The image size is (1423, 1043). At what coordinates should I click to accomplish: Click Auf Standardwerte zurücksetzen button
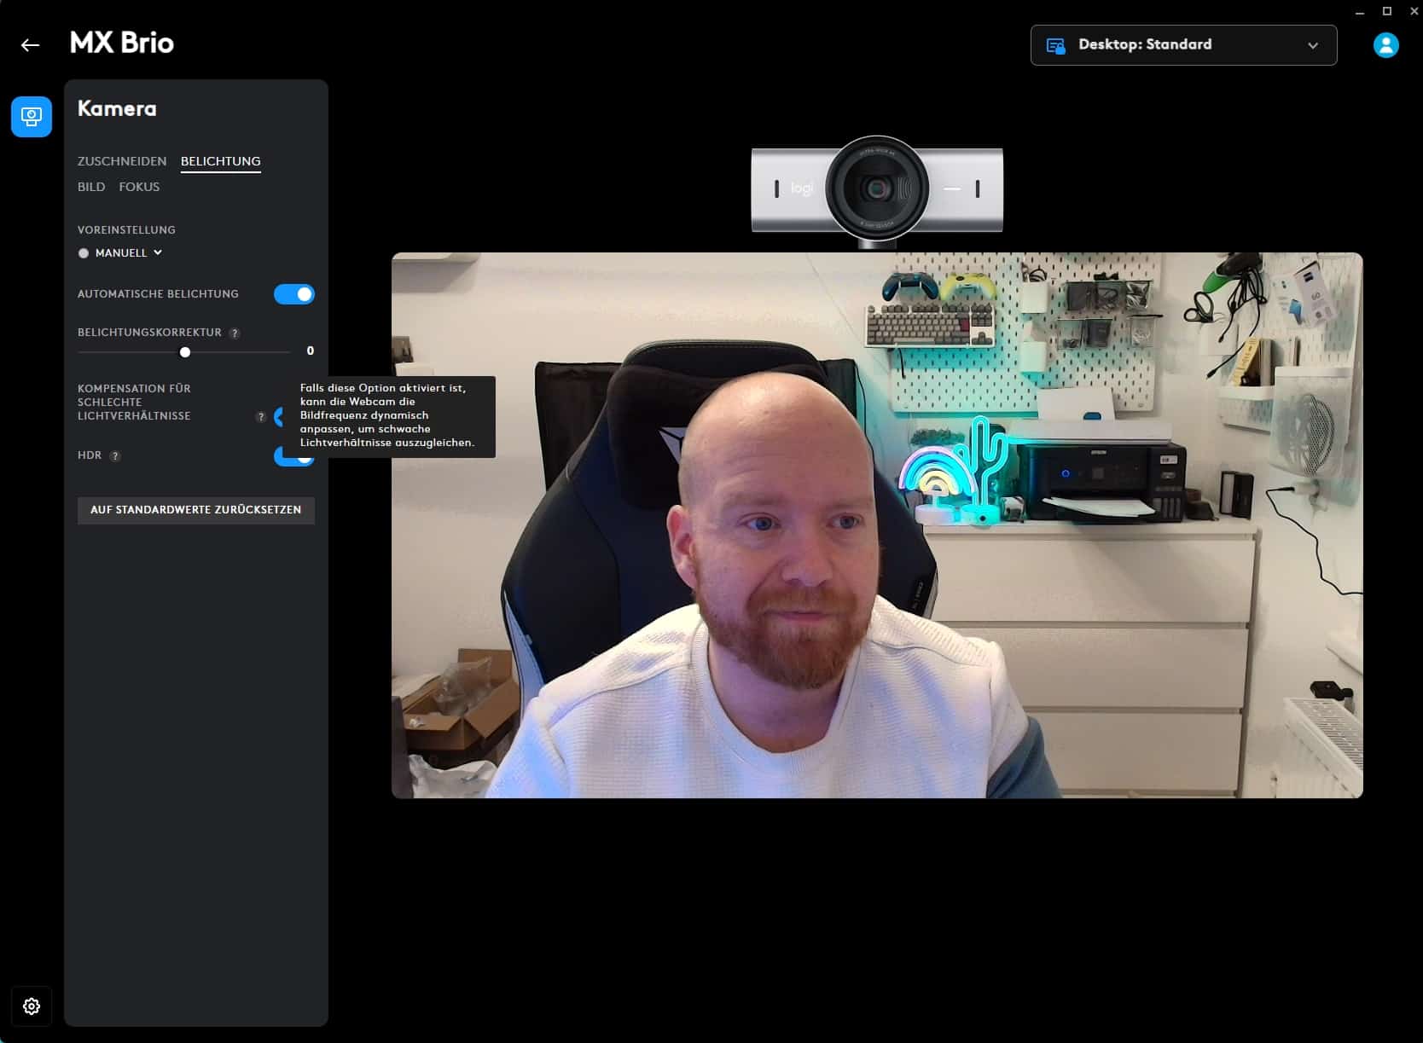195,510
